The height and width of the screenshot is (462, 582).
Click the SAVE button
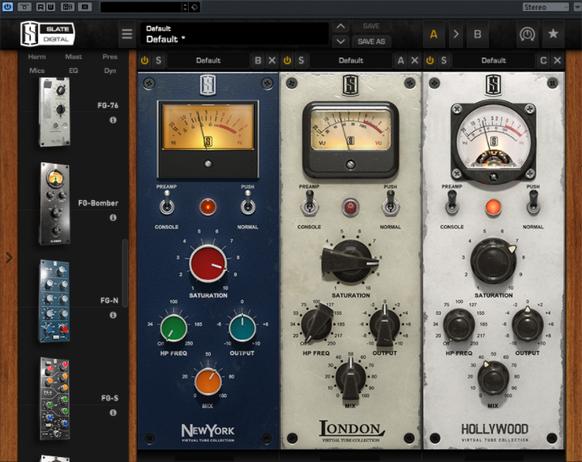coord(371,26)
